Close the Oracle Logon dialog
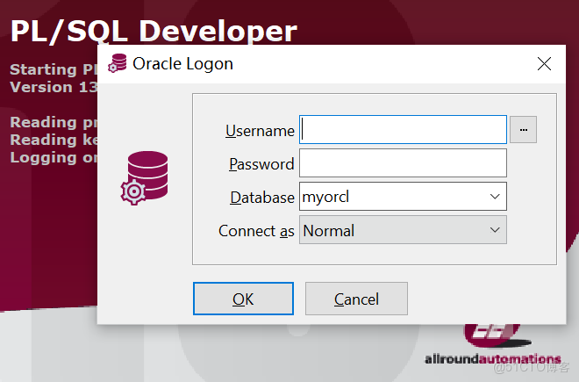 point(544,63)
